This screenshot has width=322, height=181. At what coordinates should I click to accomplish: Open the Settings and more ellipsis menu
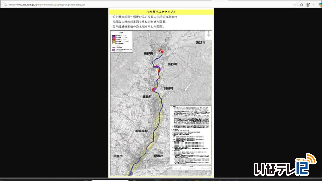314,5
